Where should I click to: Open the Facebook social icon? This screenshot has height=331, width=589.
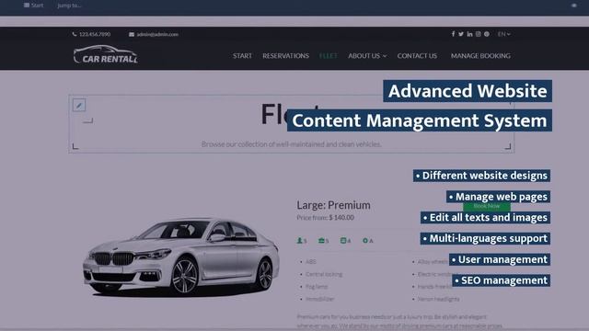point(453,34)
